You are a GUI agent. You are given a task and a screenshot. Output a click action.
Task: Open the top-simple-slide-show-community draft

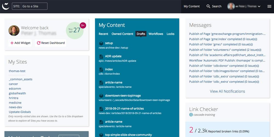tap(129, 135)
